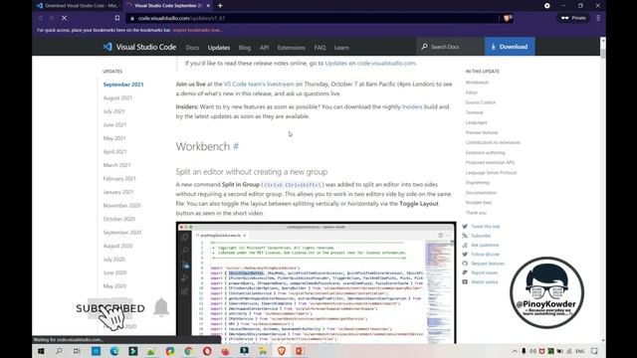Image resolution: width=637 pixels, height=358 pixels.
Task: Click the 'Tweet this link' link
Action: (485, 226)
